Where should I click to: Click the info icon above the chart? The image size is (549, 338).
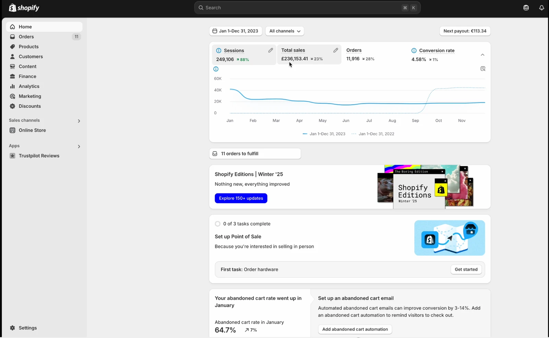coord(216,69)
